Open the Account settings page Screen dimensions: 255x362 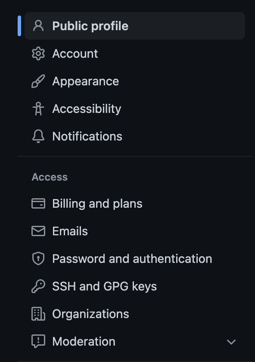[x=75, y=53]
